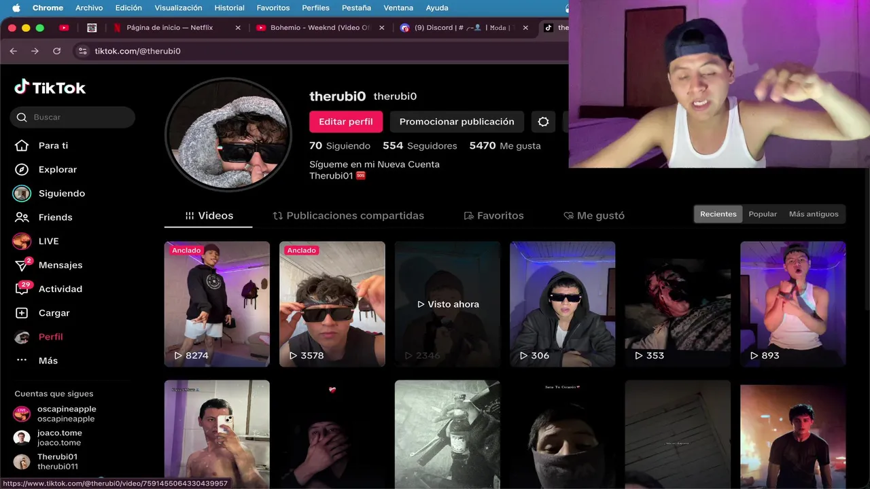Open second-row black-and-white bottle video

click(x=447, y=435)
